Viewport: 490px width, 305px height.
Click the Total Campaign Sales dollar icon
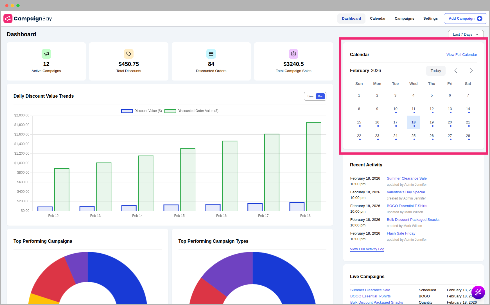tap(293, 54)
